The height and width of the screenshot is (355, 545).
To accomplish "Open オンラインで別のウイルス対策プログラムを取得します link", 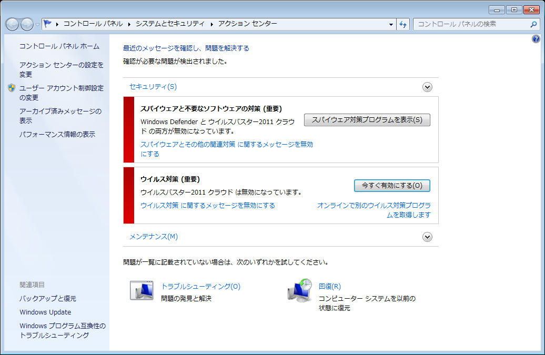I will point(374,210).
